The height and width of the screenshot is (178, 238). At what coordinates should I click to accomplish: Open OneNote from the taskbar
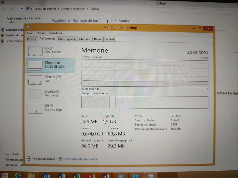tap(106, 176)
